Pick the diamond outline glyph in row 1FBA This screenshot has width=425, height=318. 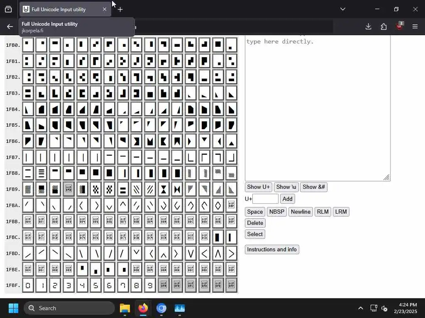[218, 205]
